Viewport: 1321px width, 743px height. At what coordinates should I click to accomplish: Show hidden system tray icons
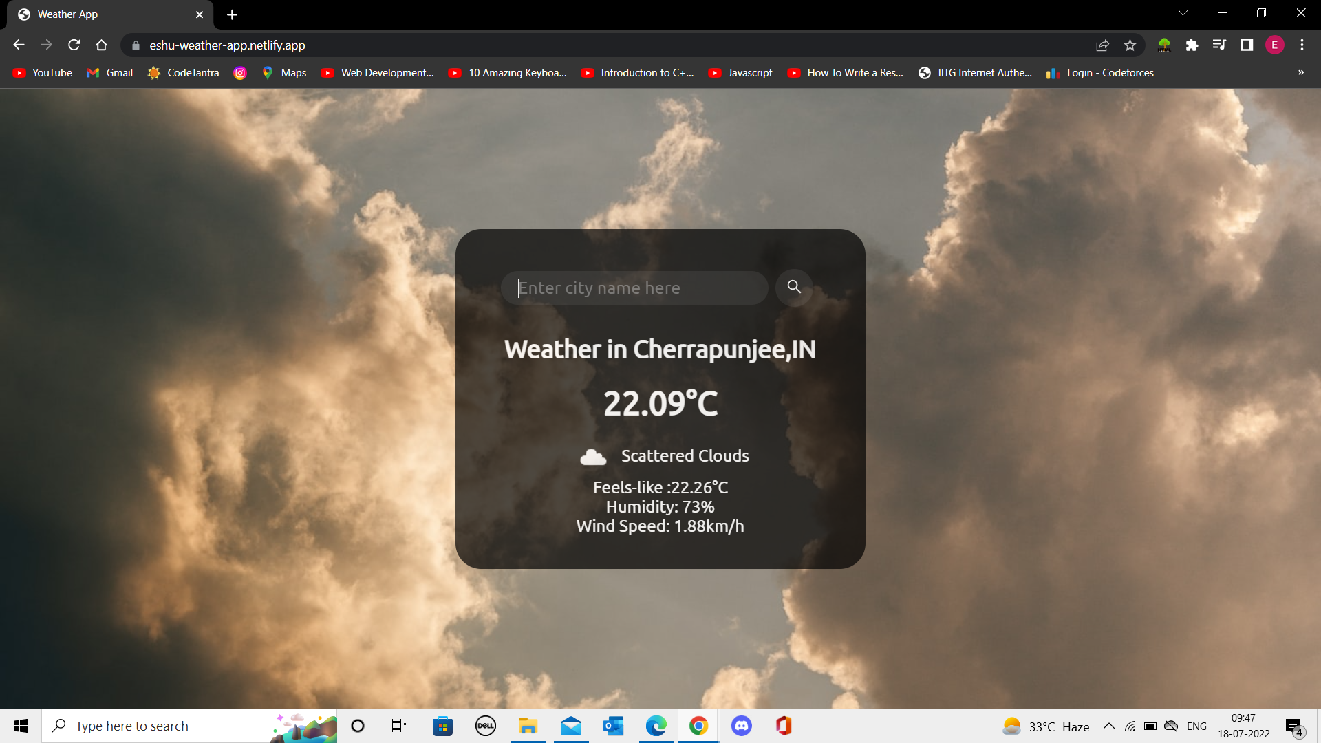tap(1108, 726)
